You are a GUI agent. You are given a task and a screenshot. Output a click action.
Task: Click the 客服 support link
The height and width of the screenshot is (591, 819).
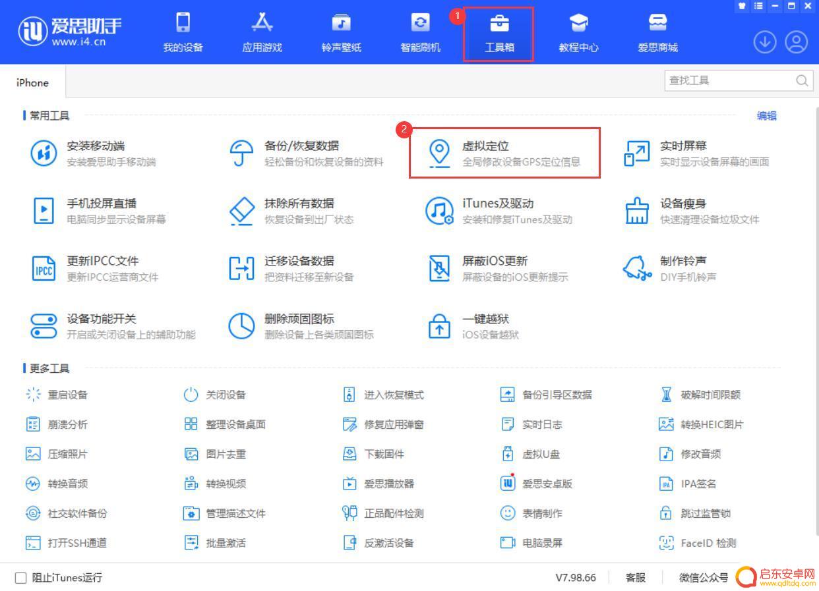click(x=636, y=578)
